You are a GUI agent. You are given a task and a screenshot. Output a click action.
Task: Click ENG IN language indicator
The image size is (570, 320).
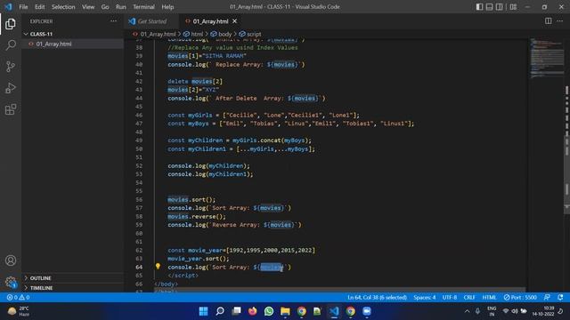pos(492,311)
